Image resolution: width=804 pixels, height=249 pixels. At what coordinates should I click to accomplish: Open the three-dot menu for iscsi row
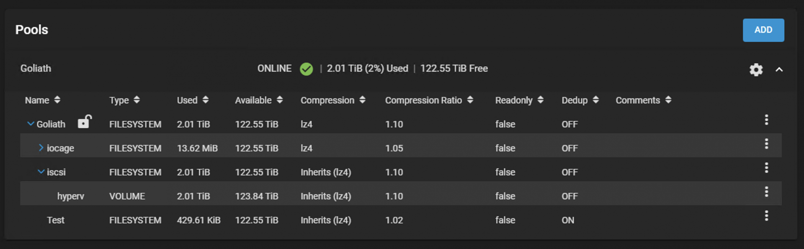(x=766, y=168)
